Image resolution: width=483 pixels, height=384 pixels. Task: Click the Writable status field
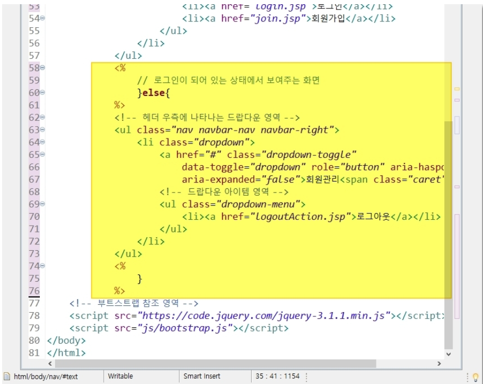[121, 376]
